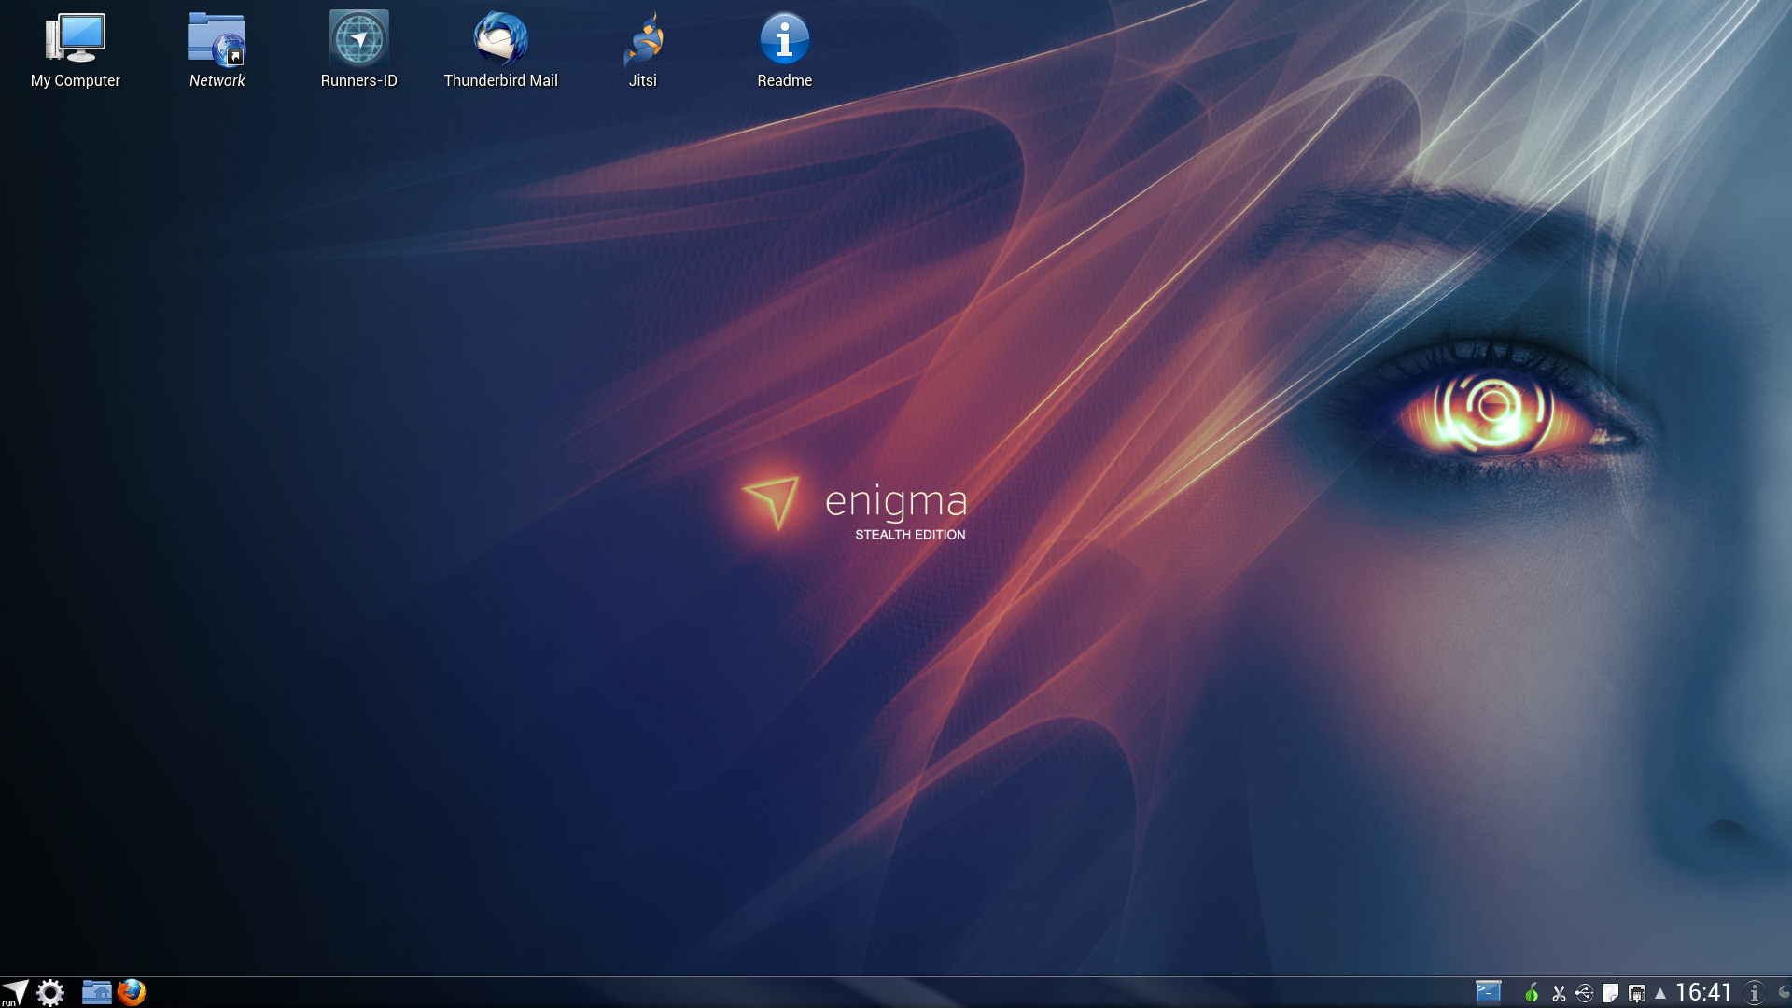
Task: Open the Readme info icon
Action: coord(784,51)
